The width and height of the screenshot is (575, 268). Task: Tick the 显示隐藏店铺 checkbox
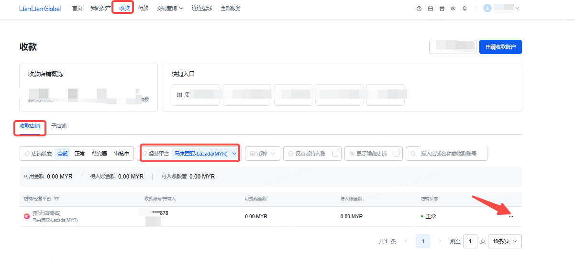pos(396,154)
